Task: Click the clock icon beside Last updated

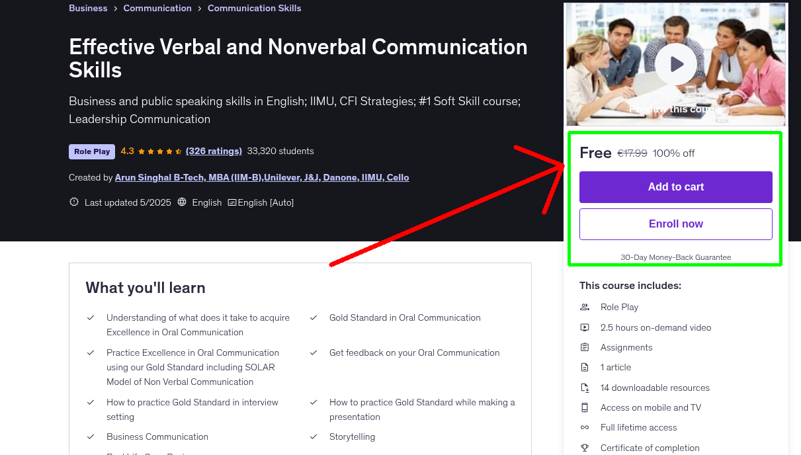Action: pyautogui.click(x=73, y=202)
